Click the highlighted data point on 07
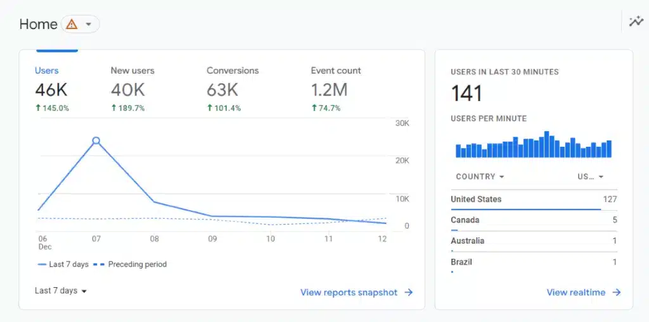Image resolution: width=649 pixels, height=322 pixels. click(96, 140)
